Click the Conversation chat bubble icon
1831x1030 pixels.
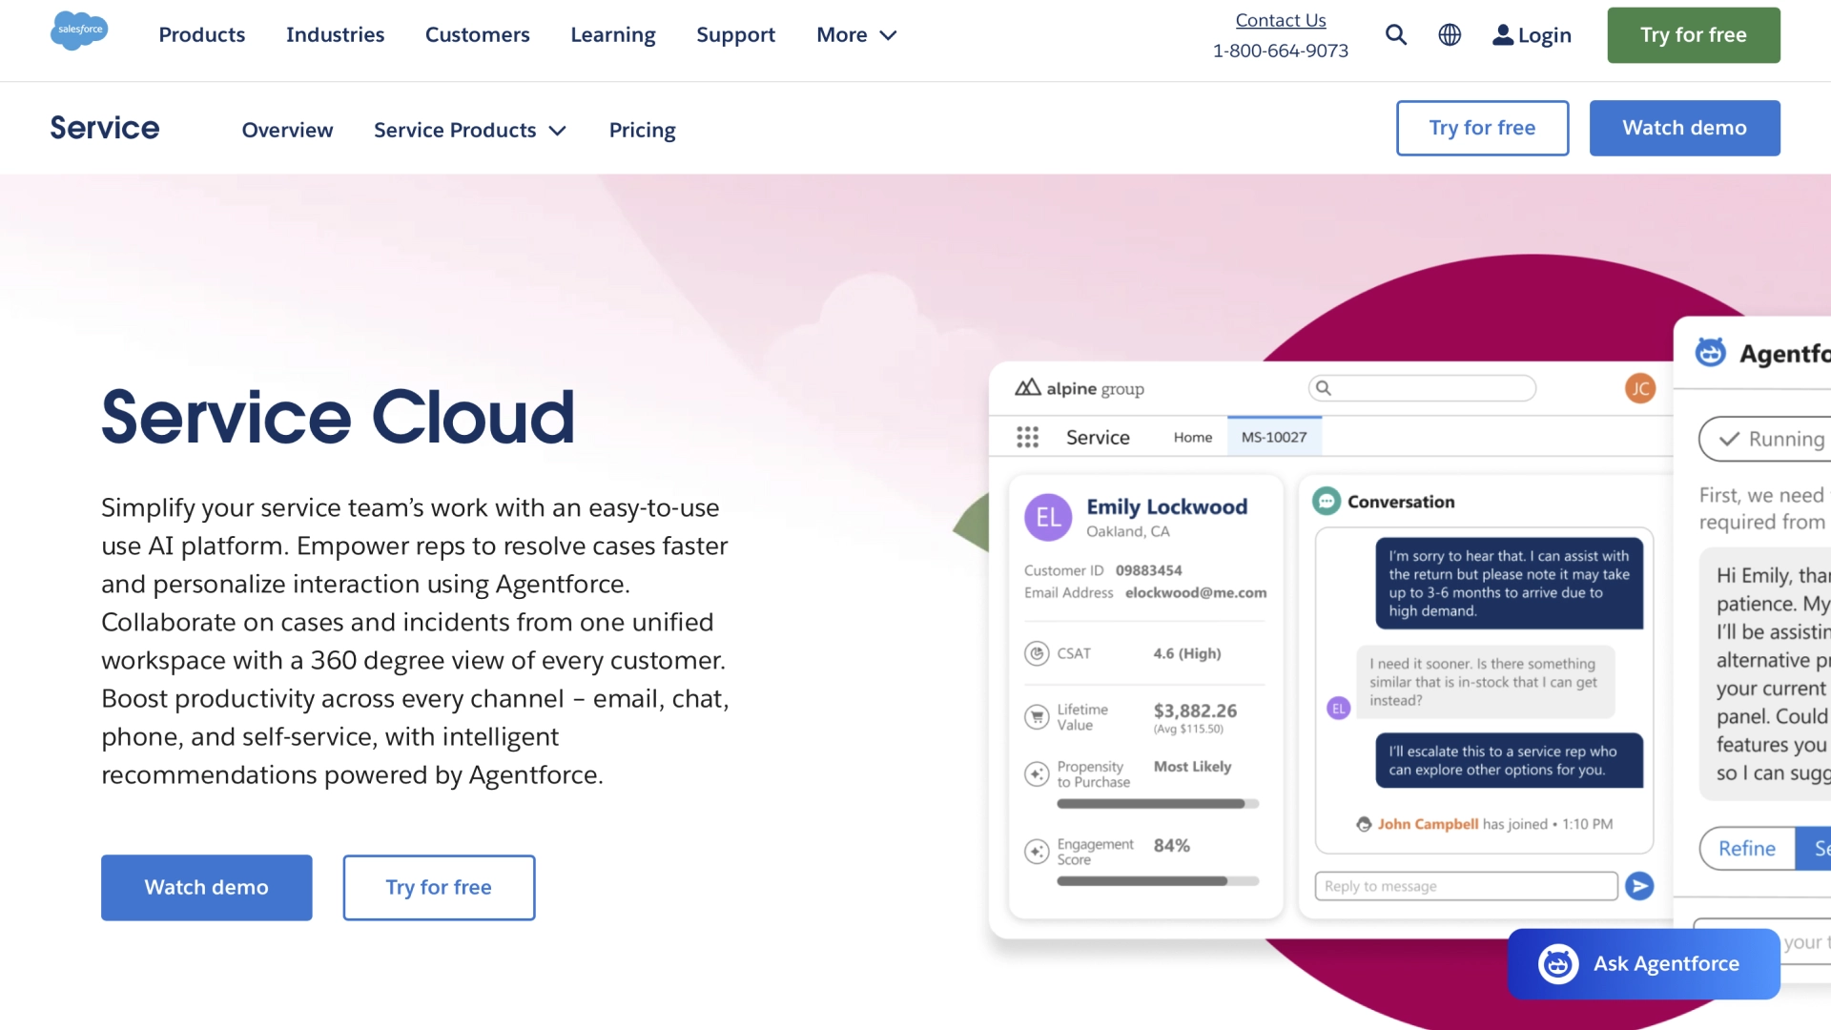click(1327, 501)
